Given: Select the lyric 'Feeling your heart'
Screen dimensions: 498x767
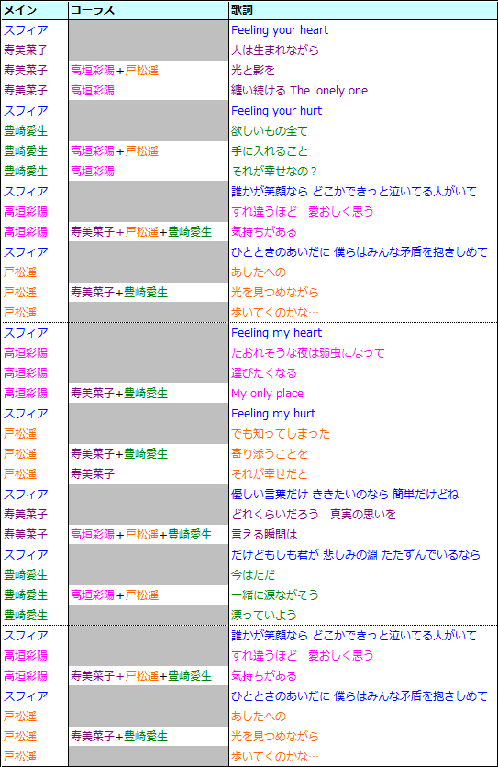Looking at the screenshot, I should click(280, 30).
